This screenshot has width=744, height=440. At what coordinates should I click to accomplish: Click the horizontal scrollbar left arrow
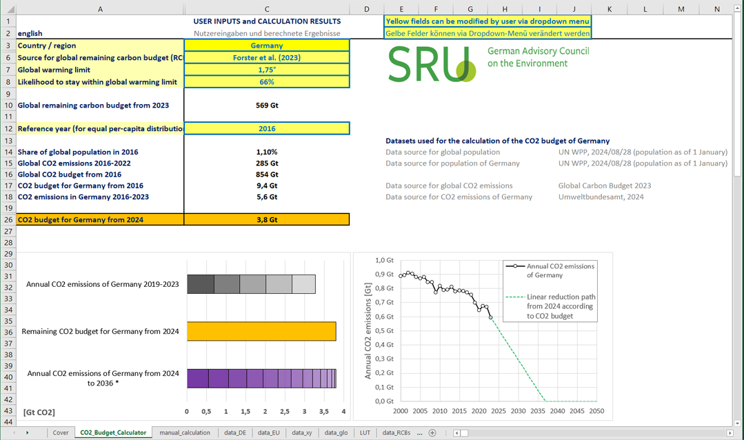click(x=456, y=432)
